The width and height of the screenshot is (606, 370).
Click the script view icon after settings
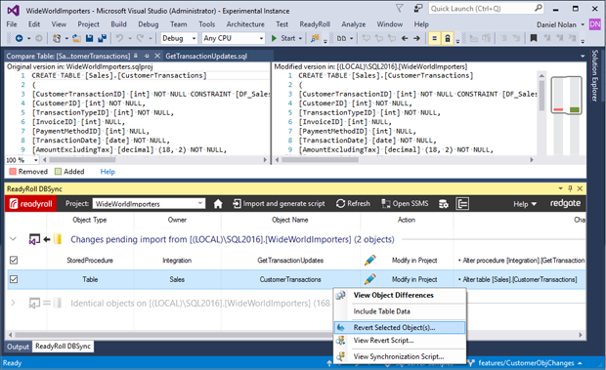[462, 204]
